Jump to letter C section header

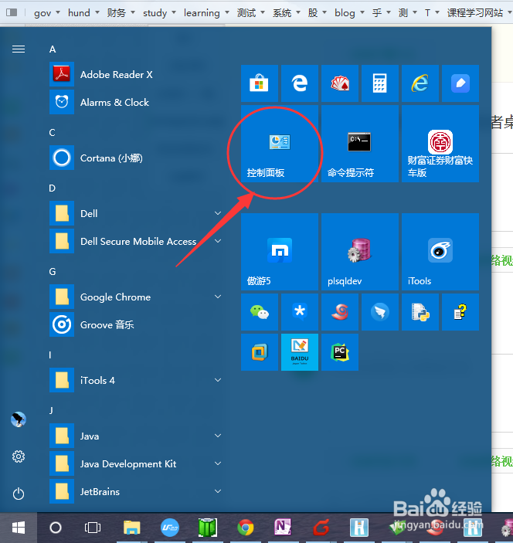coord(53,133)
